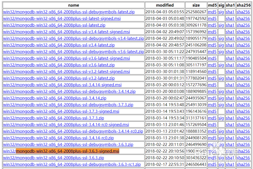Open md5 link for debugsymbols-v3.6-latest.zip row
The image size is (253, 169).
(x=212, y=52)
